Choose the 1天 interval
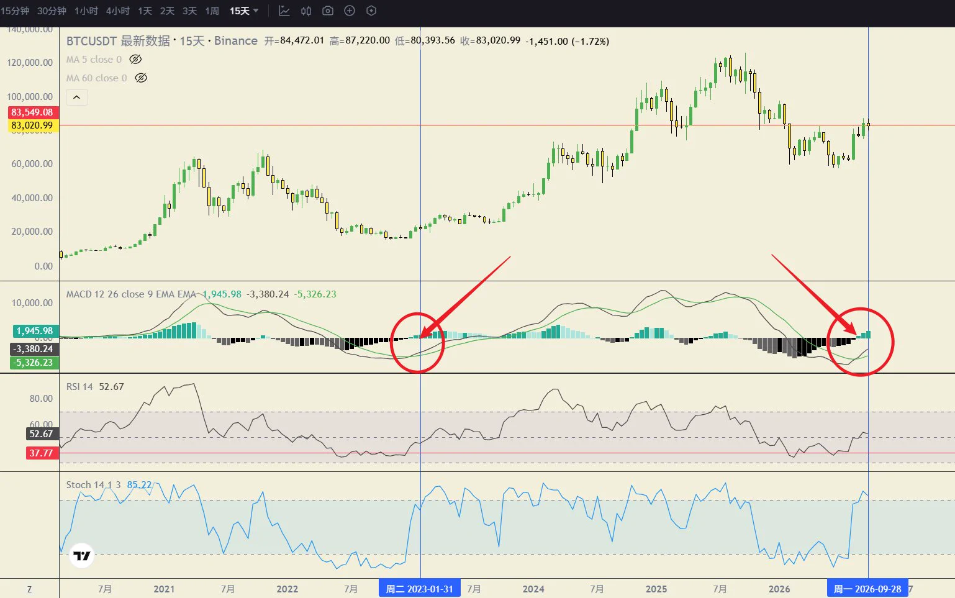The height and width of the screenshot is (598, 955). [145, 11]
